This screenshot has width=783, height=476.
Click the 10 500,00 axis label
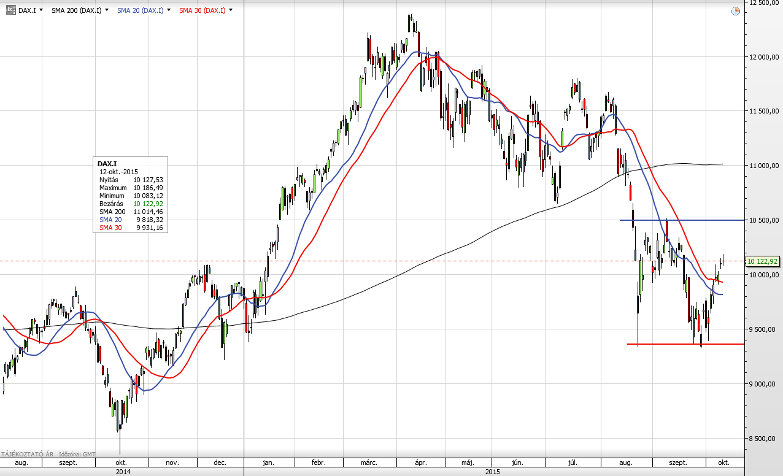click(764, 220)
